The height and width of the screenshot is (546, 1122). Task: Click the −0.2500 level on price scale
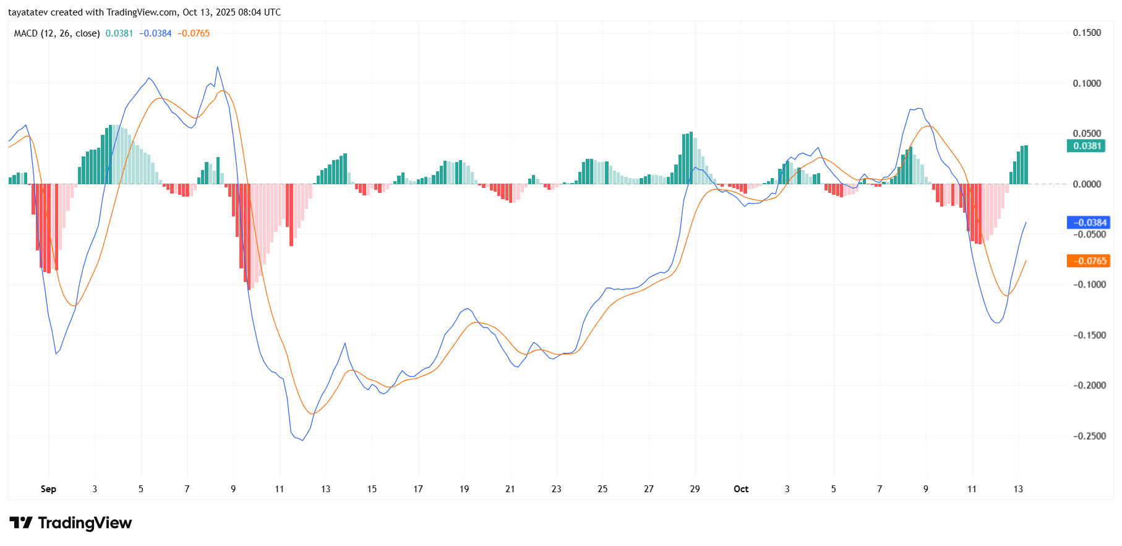pos(1089,436)
